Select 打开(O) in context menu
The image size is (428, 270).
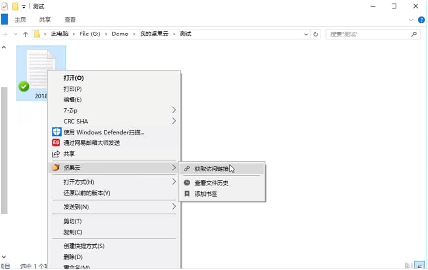114,78
